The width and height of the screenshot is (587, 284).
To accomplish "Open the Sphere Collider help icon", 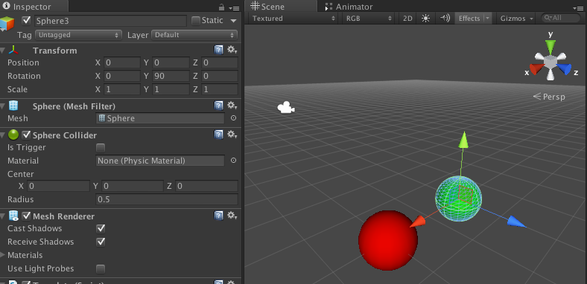I will (x=218, y=135).
